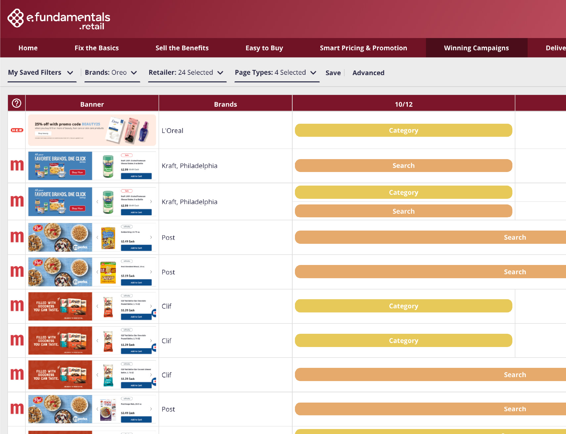Viewport: 566px width, 434px height.
Task: Click the Category bar in the Kraft, Philadelphia row
Action: (x=403, y=192)
